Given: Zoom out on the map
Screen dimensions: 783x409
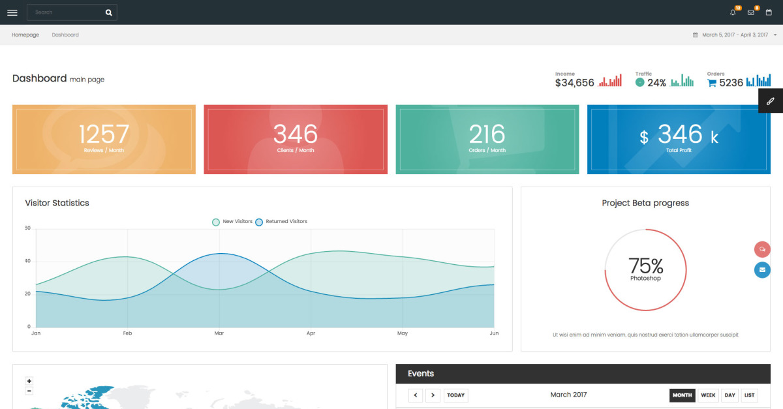Looking at the screenshot, I should 29,391.
